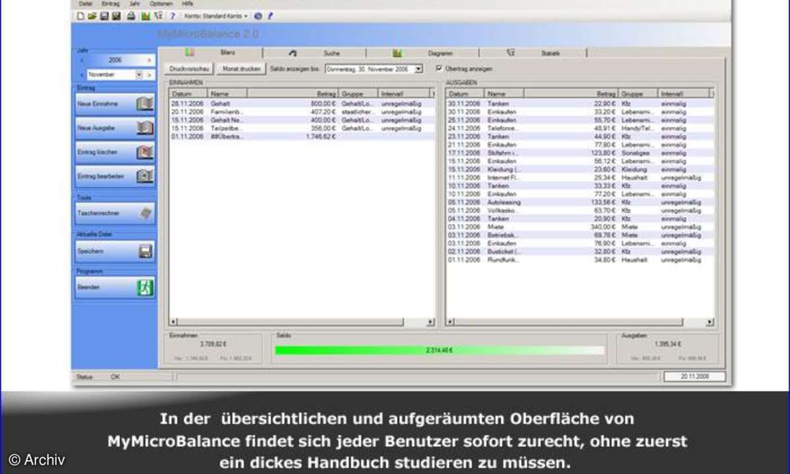Viewport: 790px width, 474px height.
Task: Sort Einnahmen by Betrag column header
Action: tap(293, 94)
